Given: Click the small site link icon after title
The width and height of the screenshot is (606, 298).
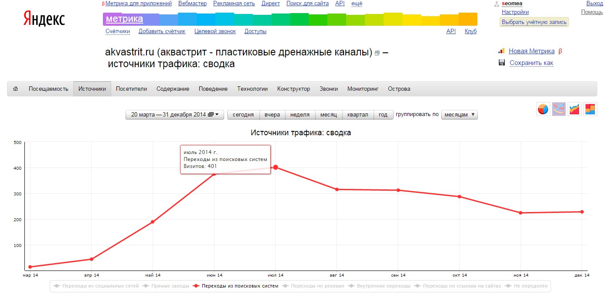Looking at the screenshot, I should (x=378, y=53).
